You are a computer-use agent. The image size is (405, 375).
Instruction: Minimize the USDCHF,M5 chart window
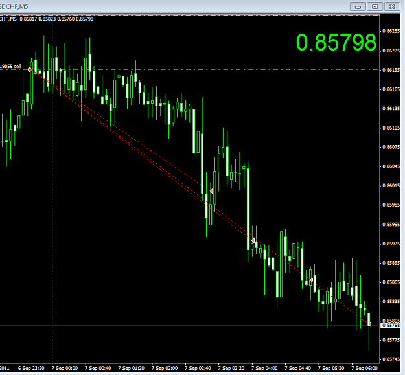click(358, 6)
